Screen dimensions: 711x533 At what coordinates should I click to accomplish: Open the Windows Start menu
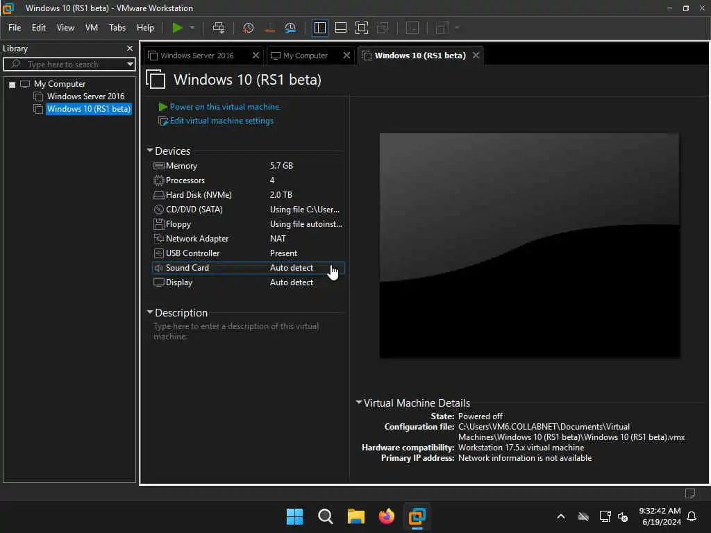(294, 516)
